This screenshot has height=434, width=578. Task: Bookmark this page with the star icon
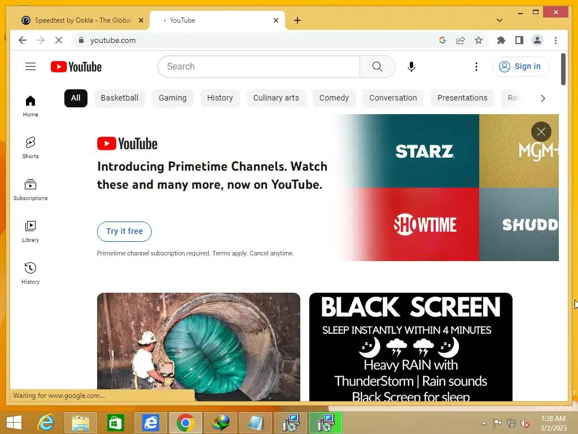pos(479,40)
